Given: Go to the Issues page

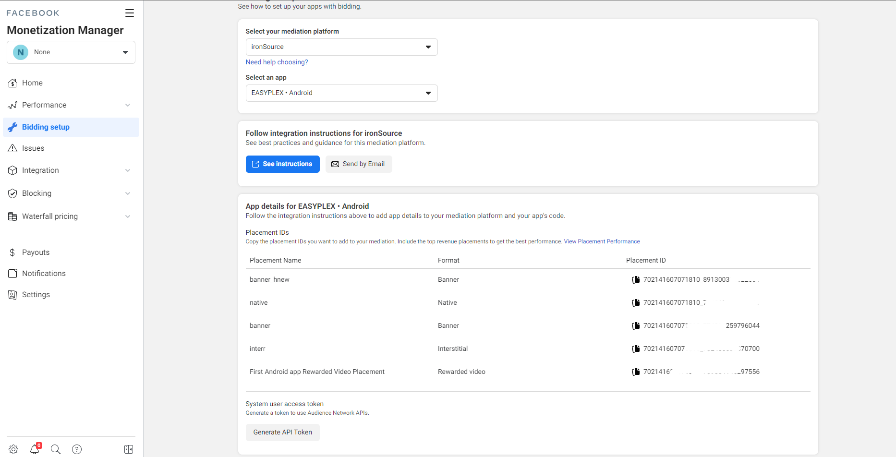Looking at the screenshot, I should coord(33,148).
